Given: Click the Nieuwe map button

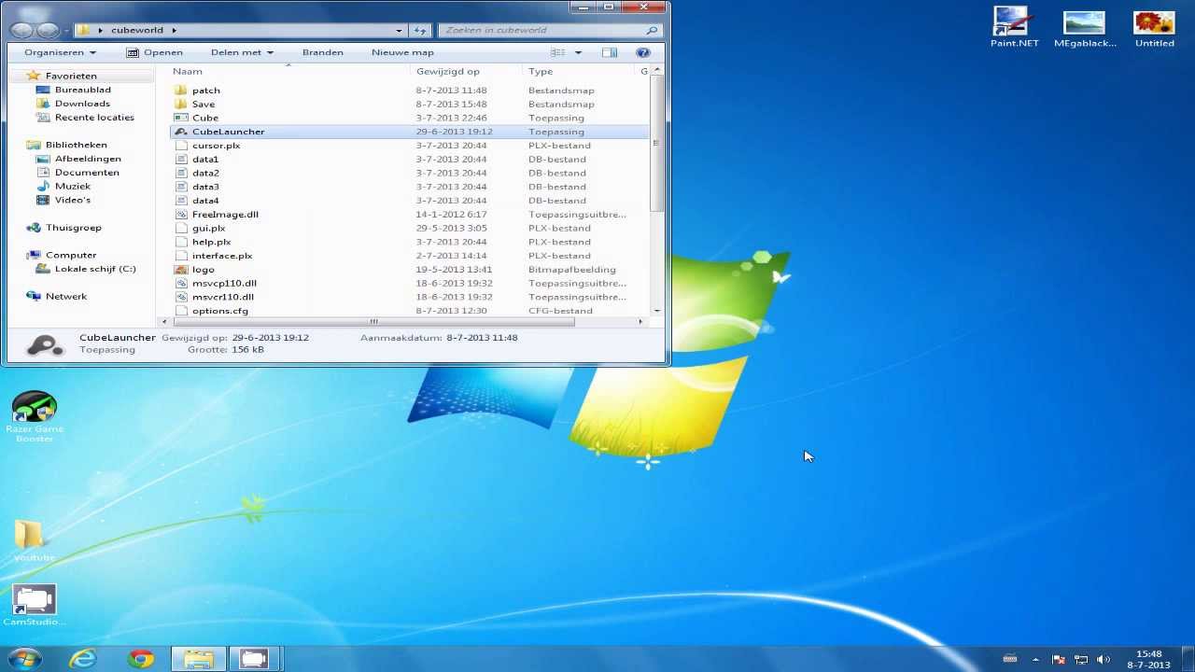Looking at the screenshot, I should pos(402,52).
